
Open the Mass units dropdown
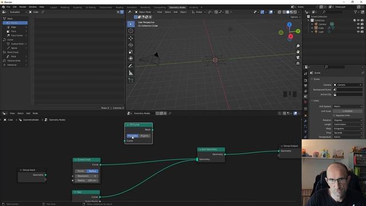(348, 128)
